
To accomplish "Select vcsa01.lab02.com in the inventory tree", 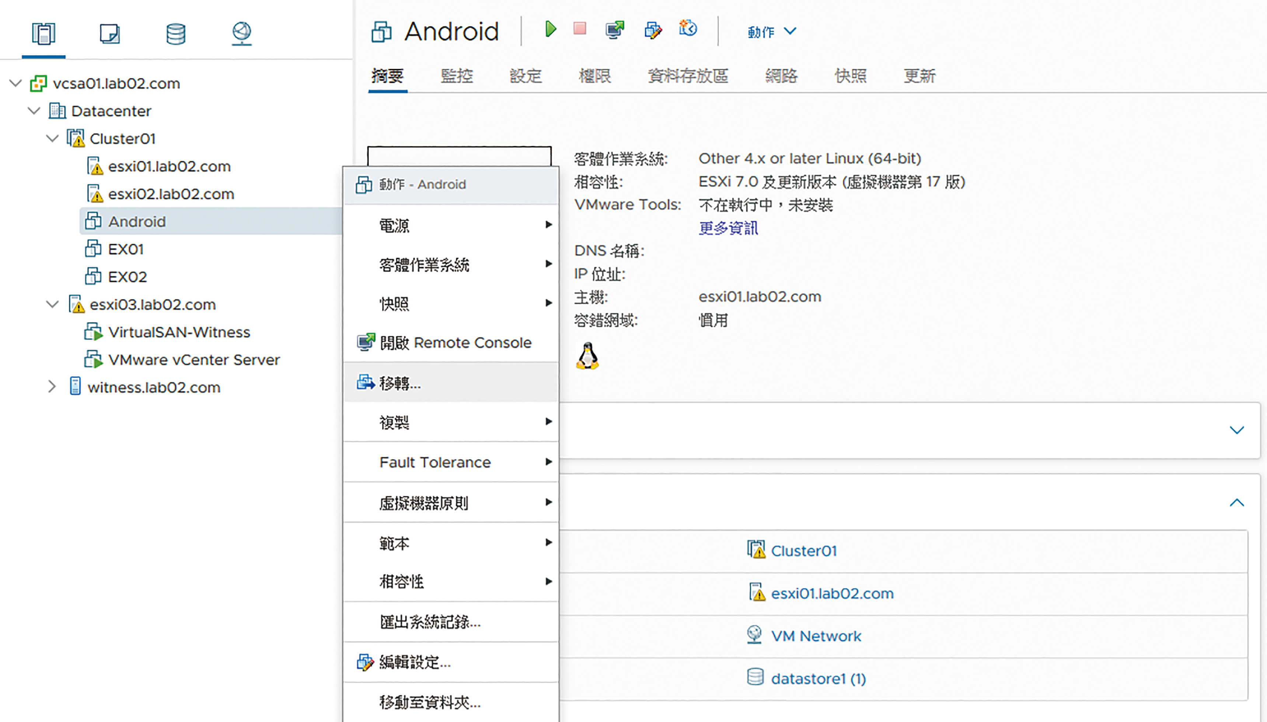I will [116, 83].
